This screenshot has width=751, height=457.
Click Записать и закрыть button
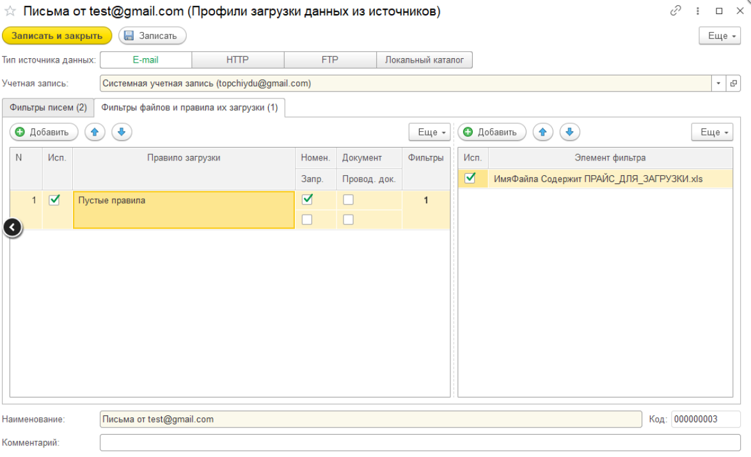[57, 36]
